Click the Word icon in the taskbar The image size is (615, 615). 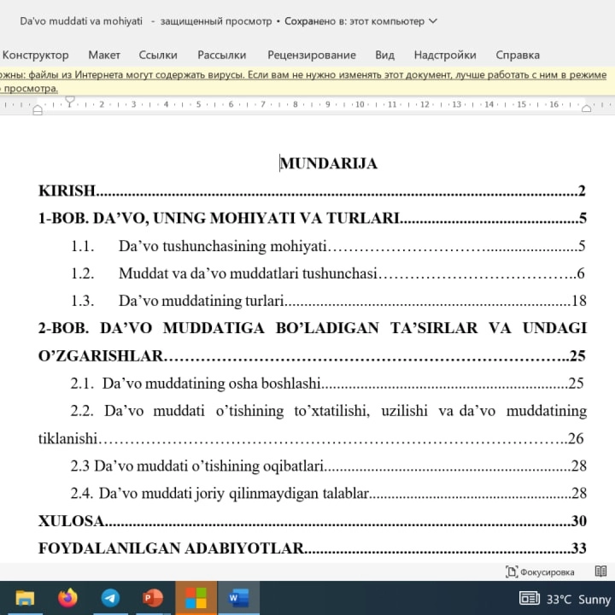click(x=238, y=598)
